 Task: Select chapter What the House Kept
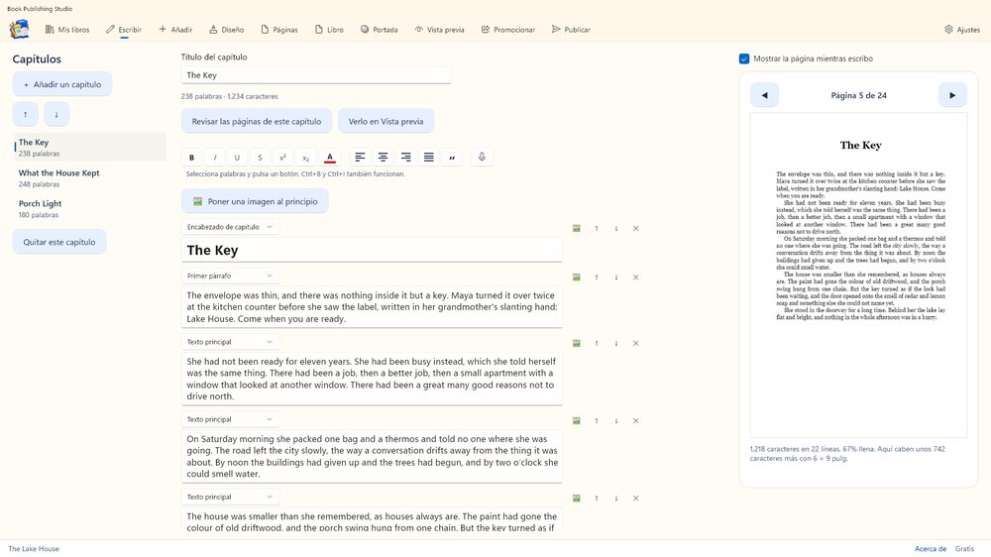pyautogui.click(x=90, y=178)
